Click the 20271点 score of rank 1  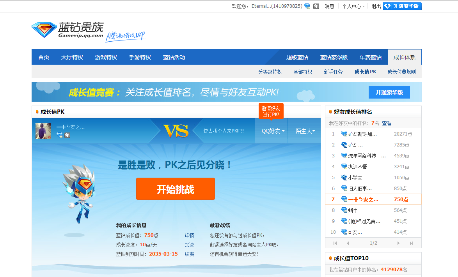click(403, 134)
